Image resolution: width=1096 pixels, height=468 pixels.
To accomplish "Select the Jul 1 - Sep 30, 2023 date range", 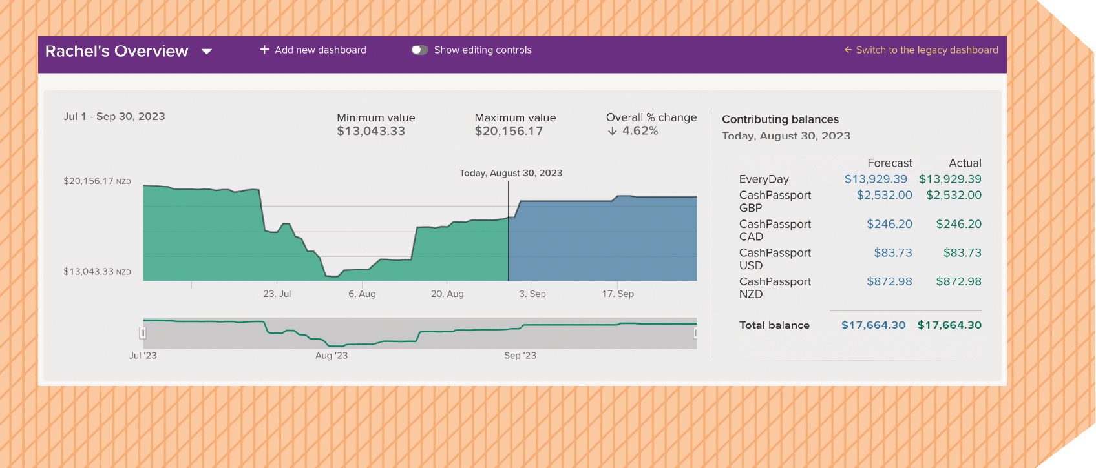I will point(114,117).
